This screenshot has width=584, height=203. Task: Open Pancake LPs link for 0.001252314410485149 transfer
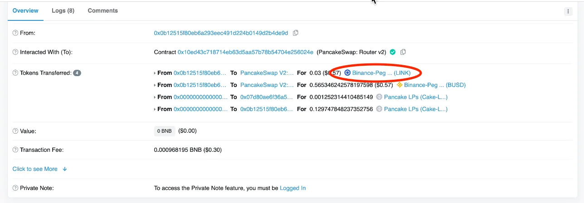click(416, 97)
